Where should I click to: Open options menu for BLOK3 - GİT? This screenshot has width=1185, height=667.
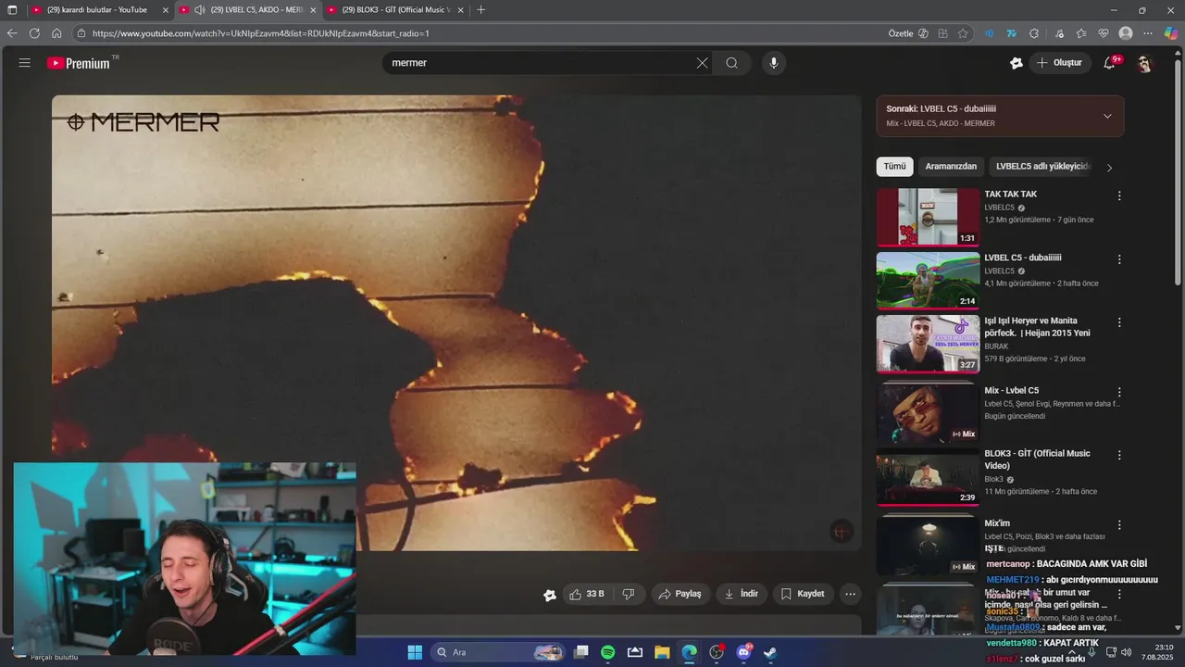(1119, 455)
